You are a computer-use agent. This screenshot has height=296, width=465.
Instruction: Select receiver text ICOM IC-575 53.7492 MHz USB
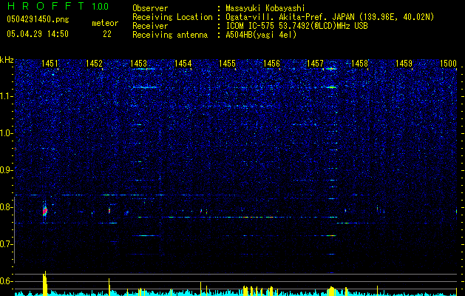(297, 26)
